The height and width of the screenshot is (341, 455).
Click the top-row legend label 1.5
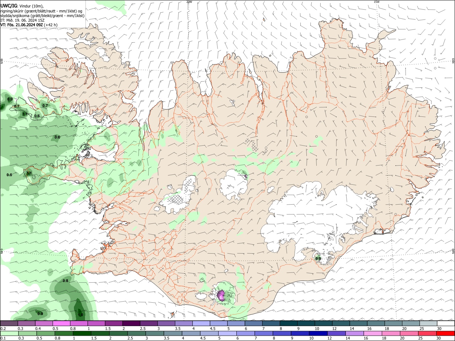point(108,329)
